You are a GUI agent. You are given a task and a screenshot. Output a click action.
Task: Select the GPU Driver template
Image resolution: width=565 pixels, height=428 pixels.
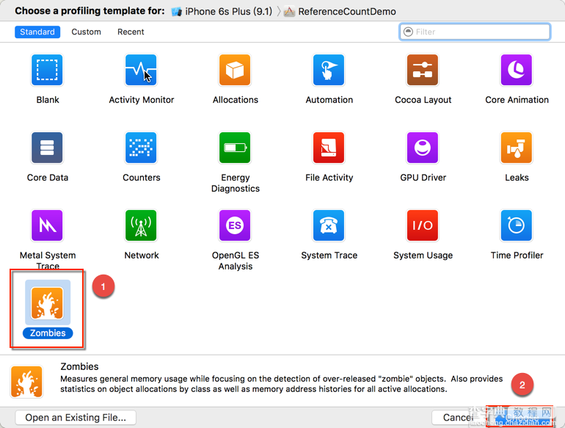(423, 148)
